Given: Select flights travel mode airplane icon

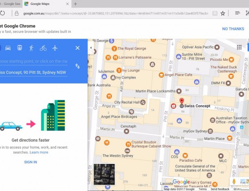Looking at the screenshot, I should pos(55,48).
